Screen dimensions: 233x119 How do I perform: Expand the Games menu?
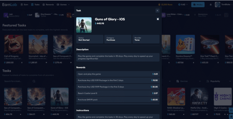tap(63, 5)
